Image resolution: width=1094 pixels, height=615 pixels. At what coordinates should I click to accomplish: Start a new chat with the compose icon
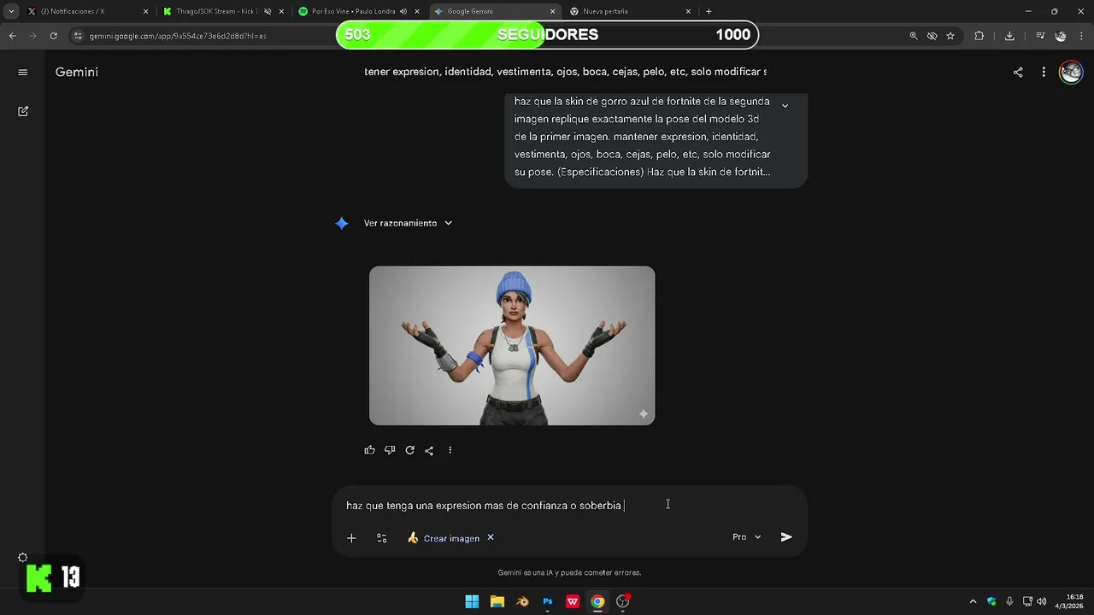click(23, 111)
